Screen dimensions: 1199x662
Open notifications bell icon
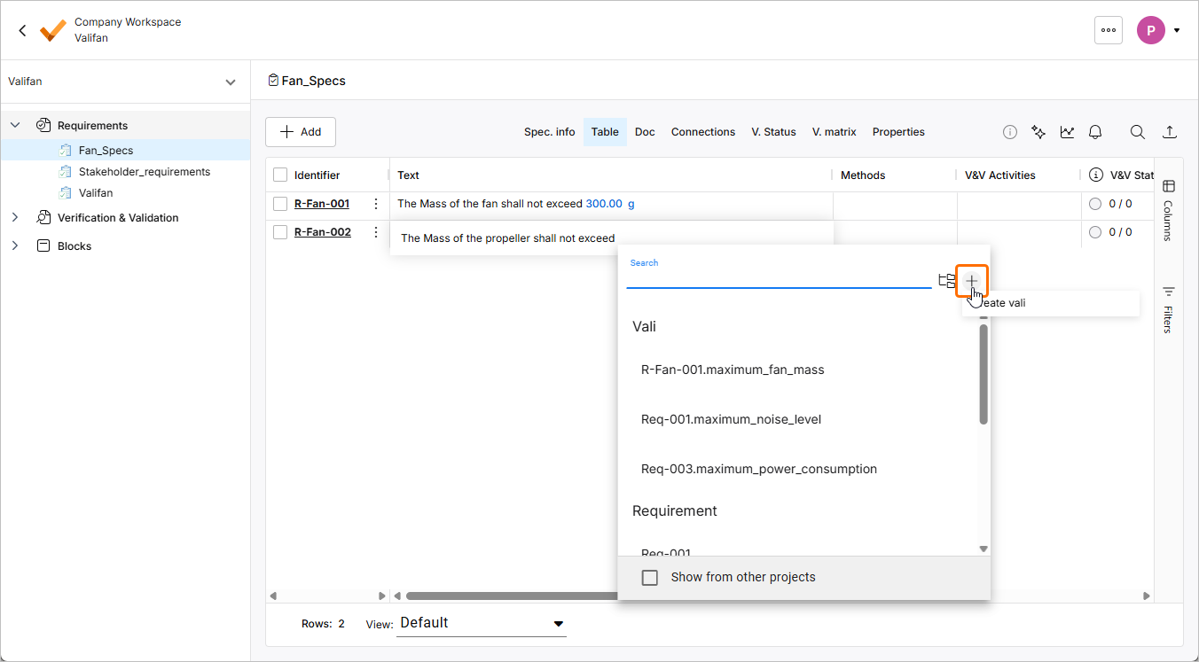tap(1095, 132)
